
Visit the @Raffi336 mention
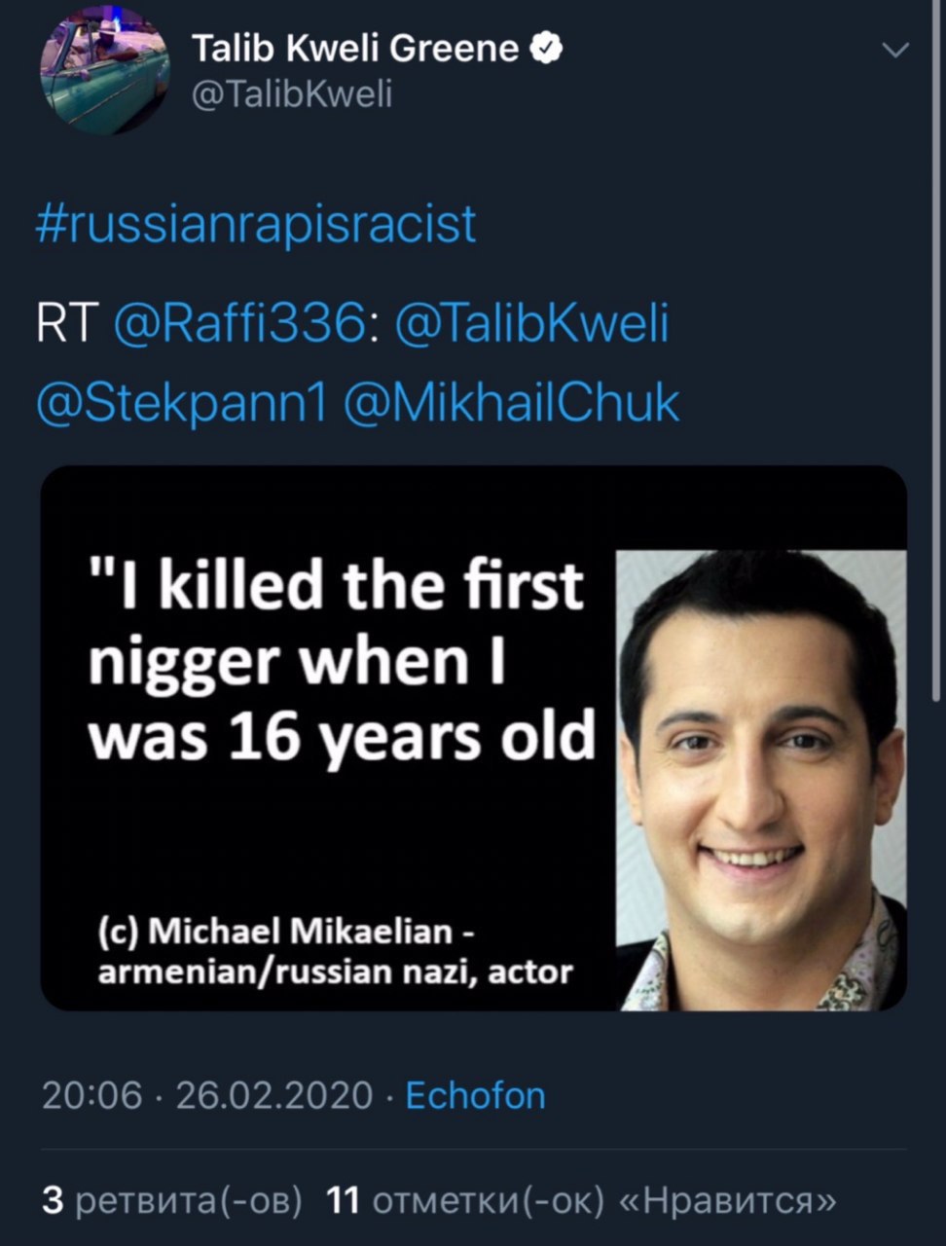(x=239, y=324)
